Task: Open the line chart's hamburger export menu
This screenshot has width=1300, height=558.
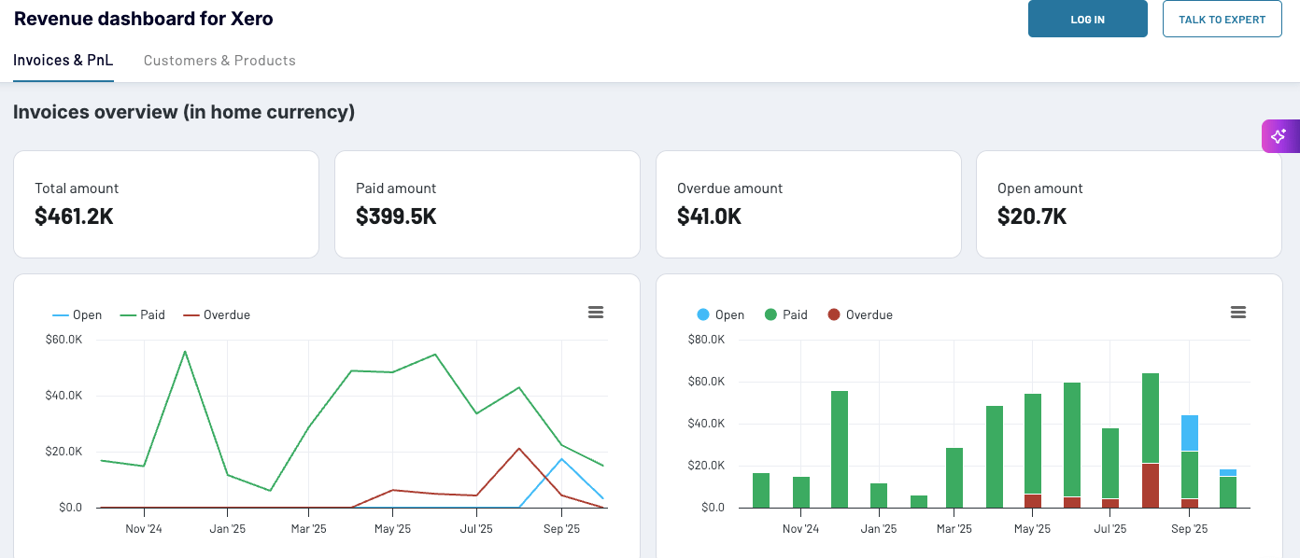Action: (596, 312)
